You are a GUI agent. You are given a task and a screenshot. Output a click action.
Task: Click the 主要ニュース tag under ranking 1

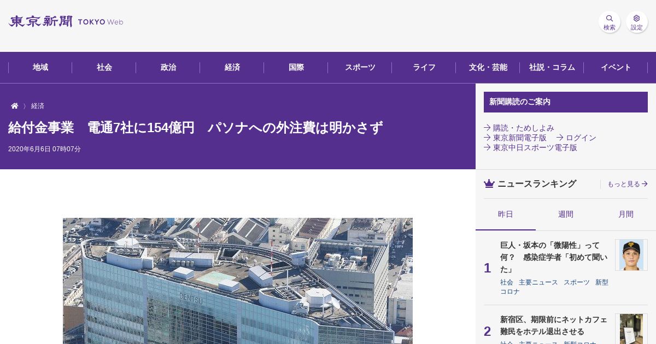538,282
